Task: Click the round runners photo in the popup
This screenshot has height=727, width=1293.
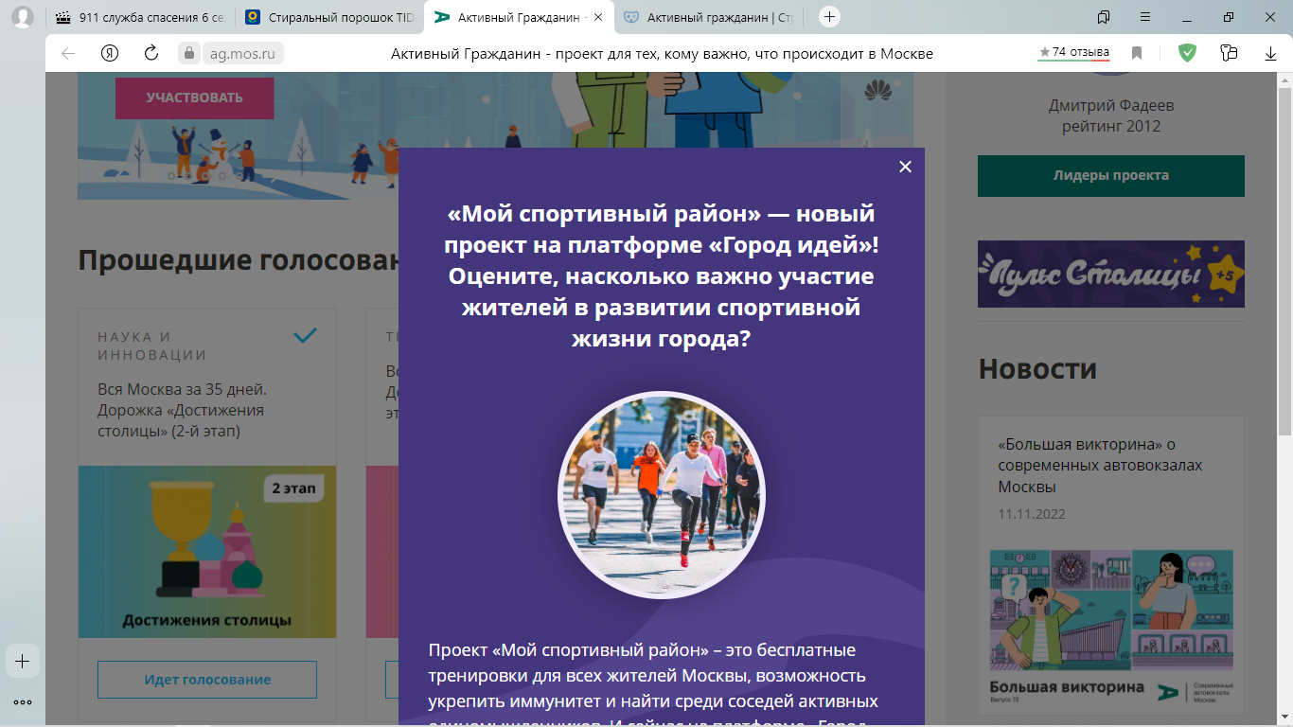Action: click(661, 495)
